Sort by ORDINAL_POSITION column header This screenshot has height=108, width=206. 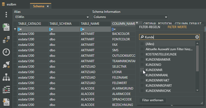coord(158,23)
